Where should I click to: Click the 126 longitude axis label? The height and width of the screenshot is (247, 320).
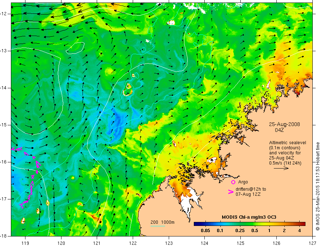coord(276,243)
